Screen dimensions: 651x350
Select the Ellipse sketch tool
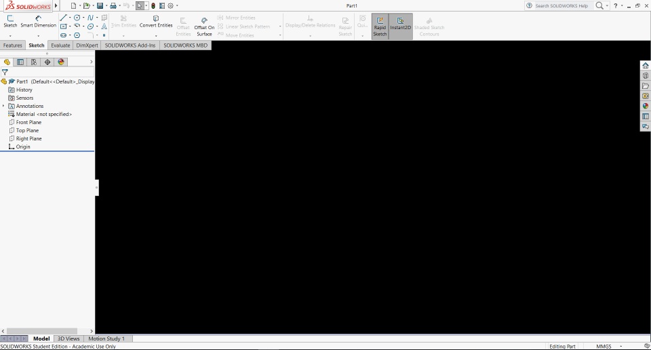pyautogui.click(x=90, y=26)
